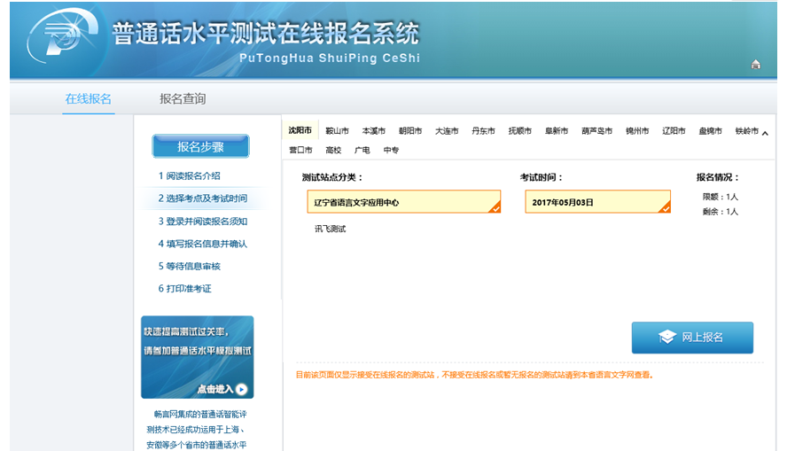Click the graduation cap icon on 网上报名
The width and height of the screenshot is (795, 451).
(666, 338)
